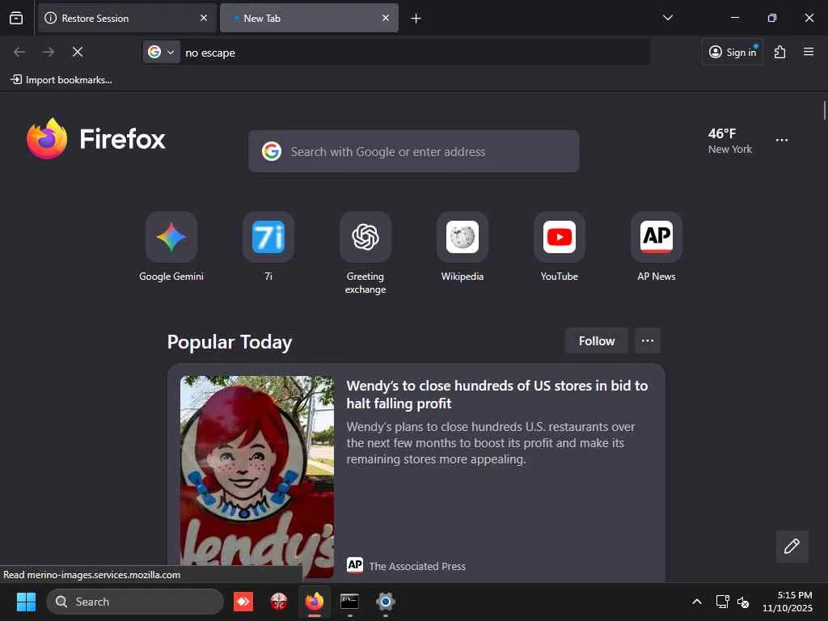Open 'Wendy's to close hundreds' headline
The height and width of the screenshot is (621, 828).
(497, 395)
